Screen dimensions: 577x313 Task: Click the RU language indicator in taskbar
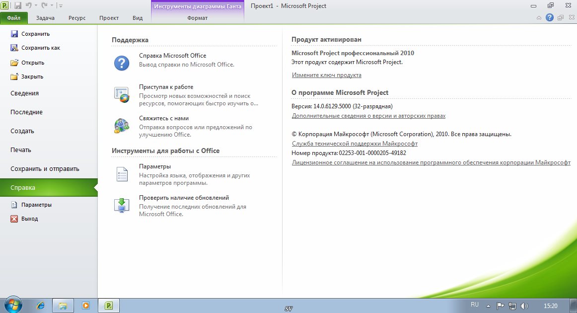[474, 304]
